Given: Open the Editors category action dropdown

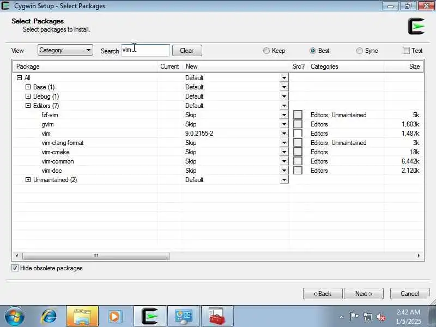Looking at the screenshot, I should (x=284, y=106).
